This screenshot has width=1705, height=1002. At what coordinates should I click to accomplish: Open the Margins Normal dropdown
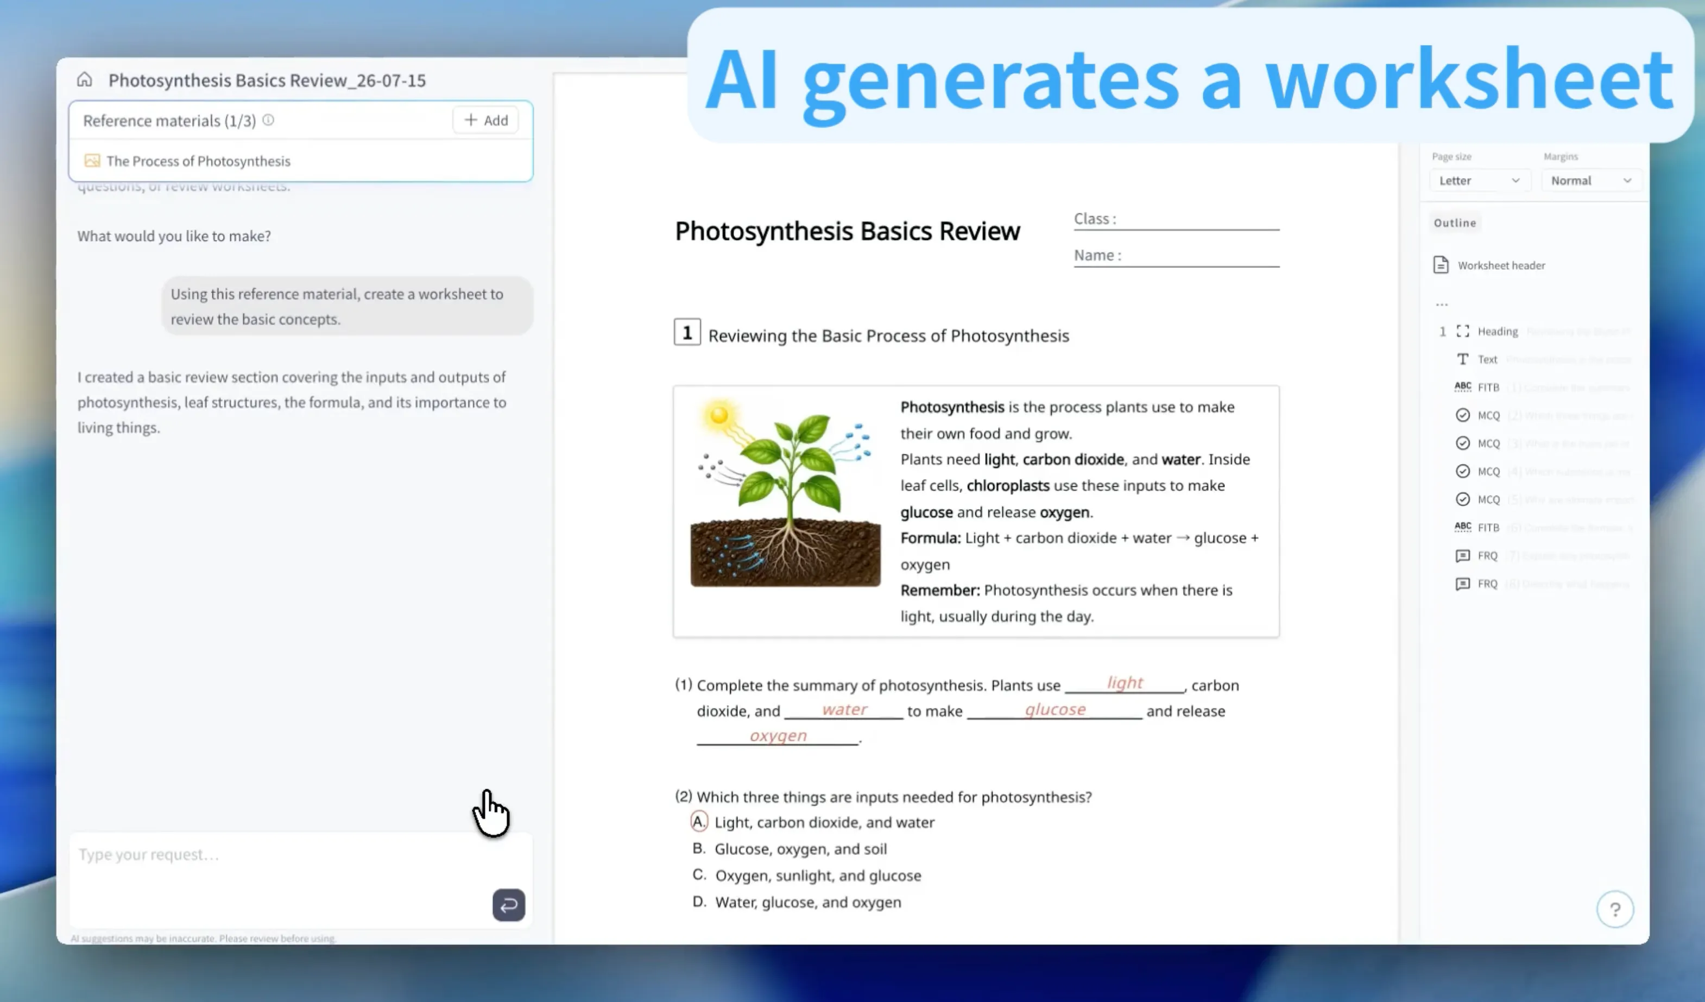tap(1592, 181)
